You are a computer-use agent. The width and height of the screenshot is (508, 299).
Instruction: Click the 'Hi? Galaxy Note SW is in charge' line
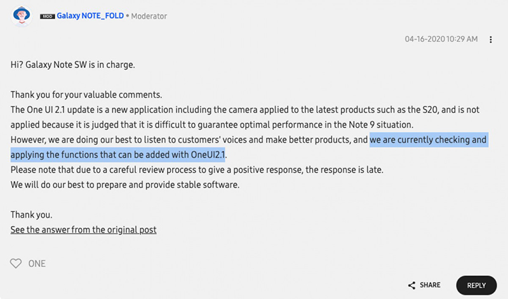pos(72,65)
